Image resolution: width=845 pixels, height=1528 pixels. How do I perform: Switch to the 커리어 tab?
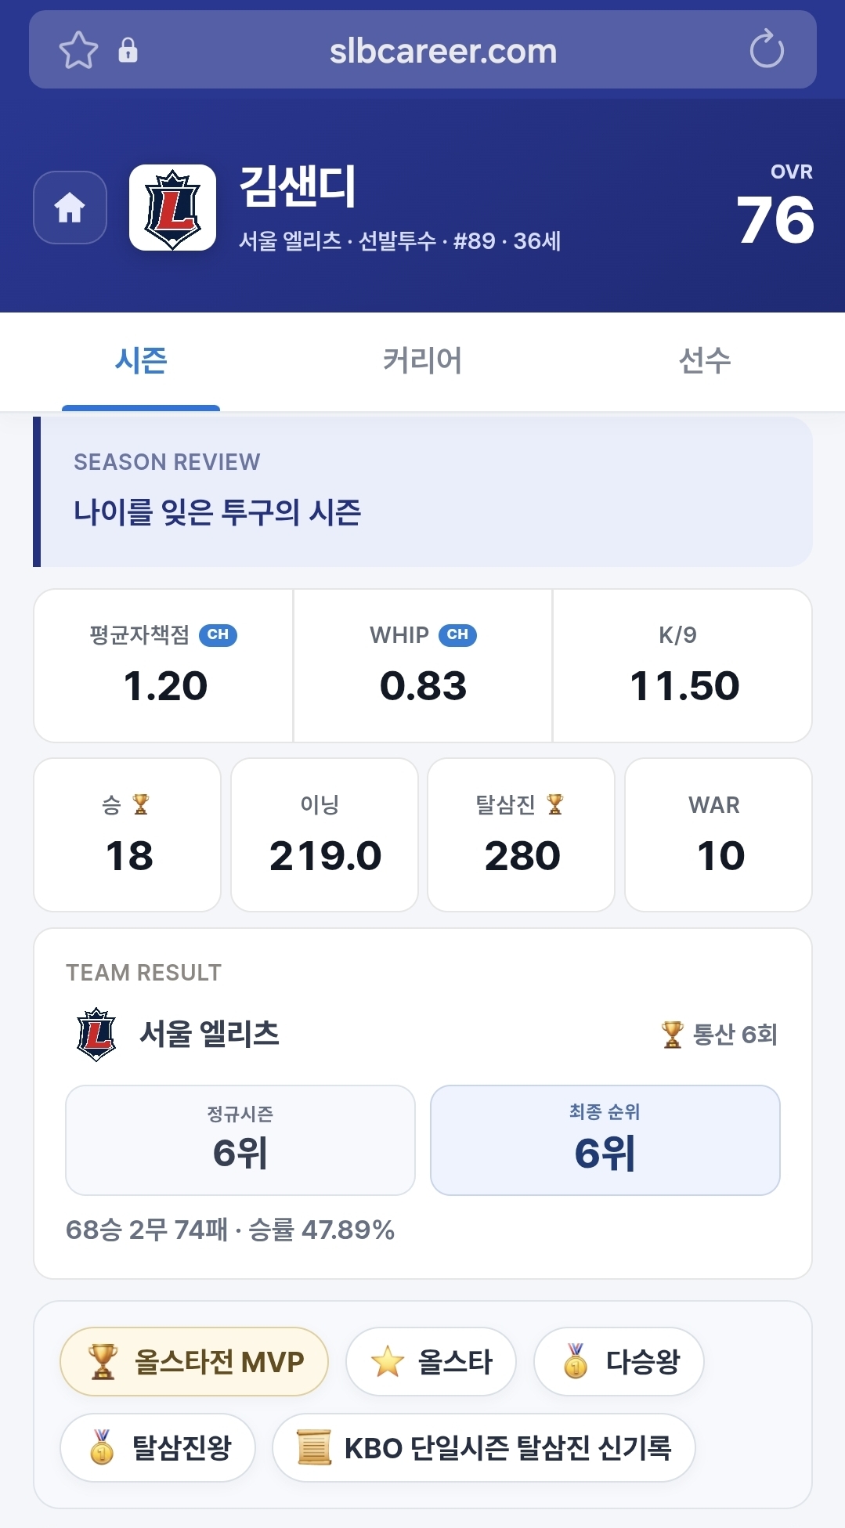pos(422,361)
